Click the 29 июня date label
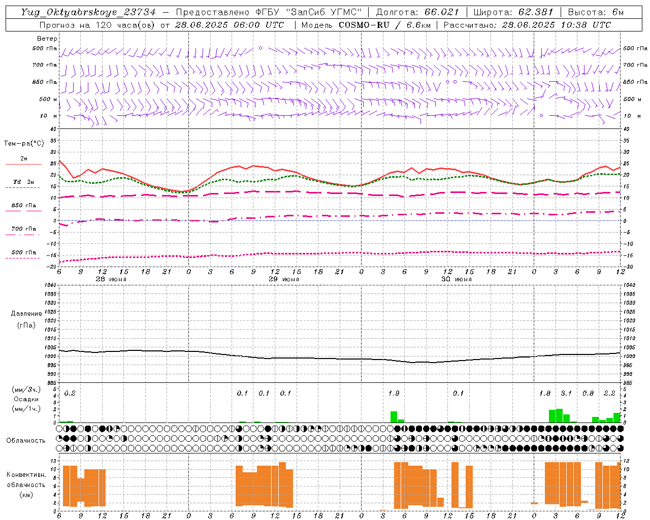Screen dimensions: 650x520 pos(284,279)
